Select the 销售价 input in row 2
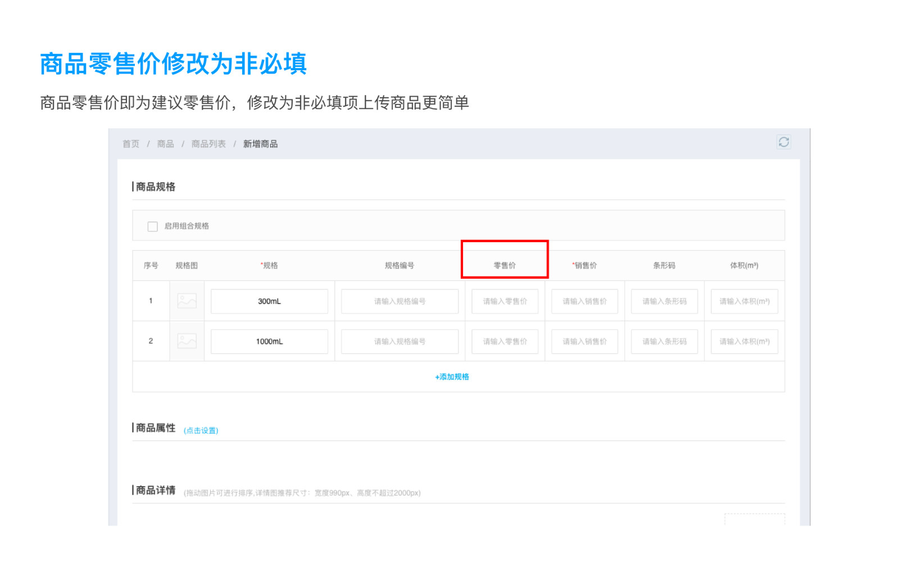Screen dimensions: 899x562 click(x=584, y=342)
